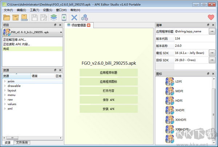The image size is (218, 147).
Task: Click arrow button next to @string/app_name
Action: (x=212, y=31)
